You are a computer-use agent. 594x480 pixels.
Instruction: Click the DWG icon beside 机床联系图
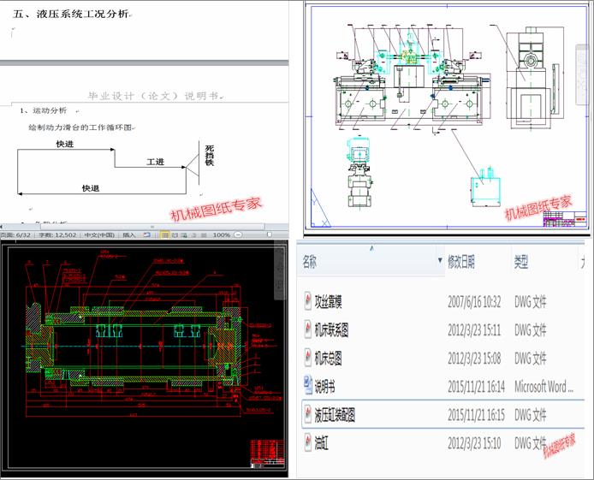pyautogui.click(x=307, y=329)
